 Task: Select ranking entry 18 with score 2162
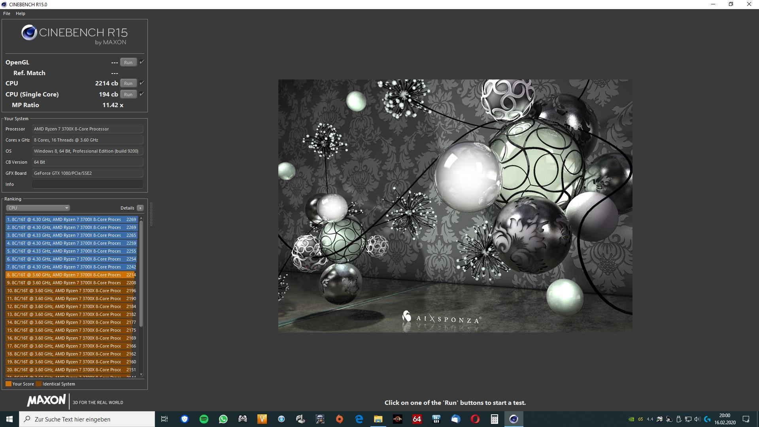(x=72, y=354)
